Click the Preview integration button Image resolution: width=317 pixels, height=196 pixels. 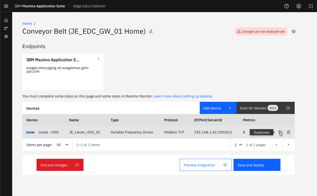tap(206, 165)
